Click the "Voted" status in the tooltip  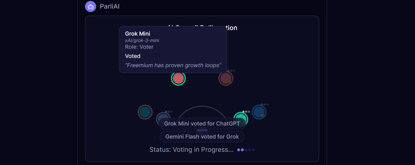(132, 56)
